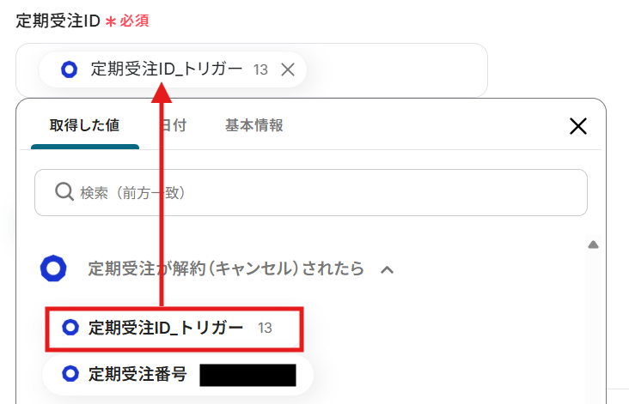This screenshot has width=629, height=404.
Task: Click the 定期受注ID_トリガー chip text in the field
Action: click(167, 69)
